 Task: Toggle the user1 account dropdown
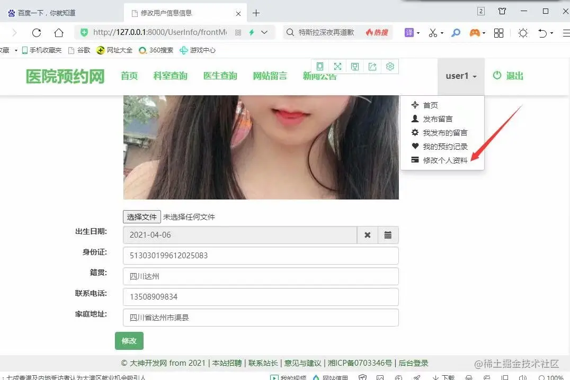click(x=461, y=76)
